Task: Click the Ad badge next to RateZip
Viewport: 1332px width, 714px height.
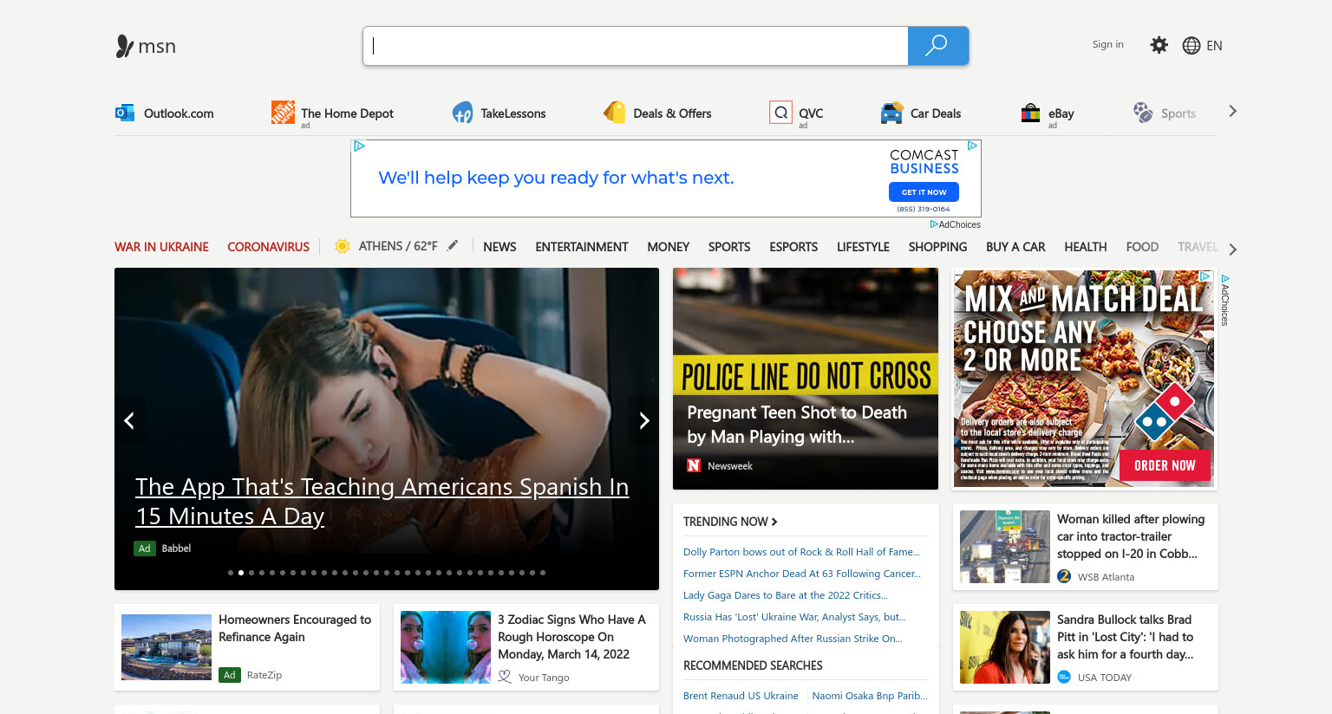Action: (229, 674)
